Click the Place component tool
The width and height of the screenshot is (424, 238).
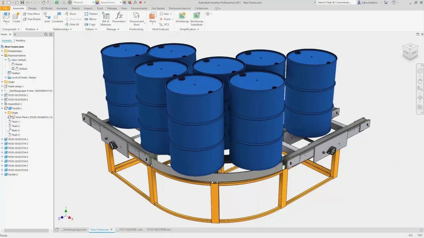pyautogui.click(x=6, y=18)
